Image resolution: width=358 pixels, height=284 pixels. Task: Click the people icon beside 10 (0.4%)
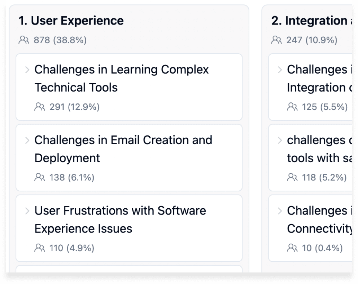tap(292, 248)
